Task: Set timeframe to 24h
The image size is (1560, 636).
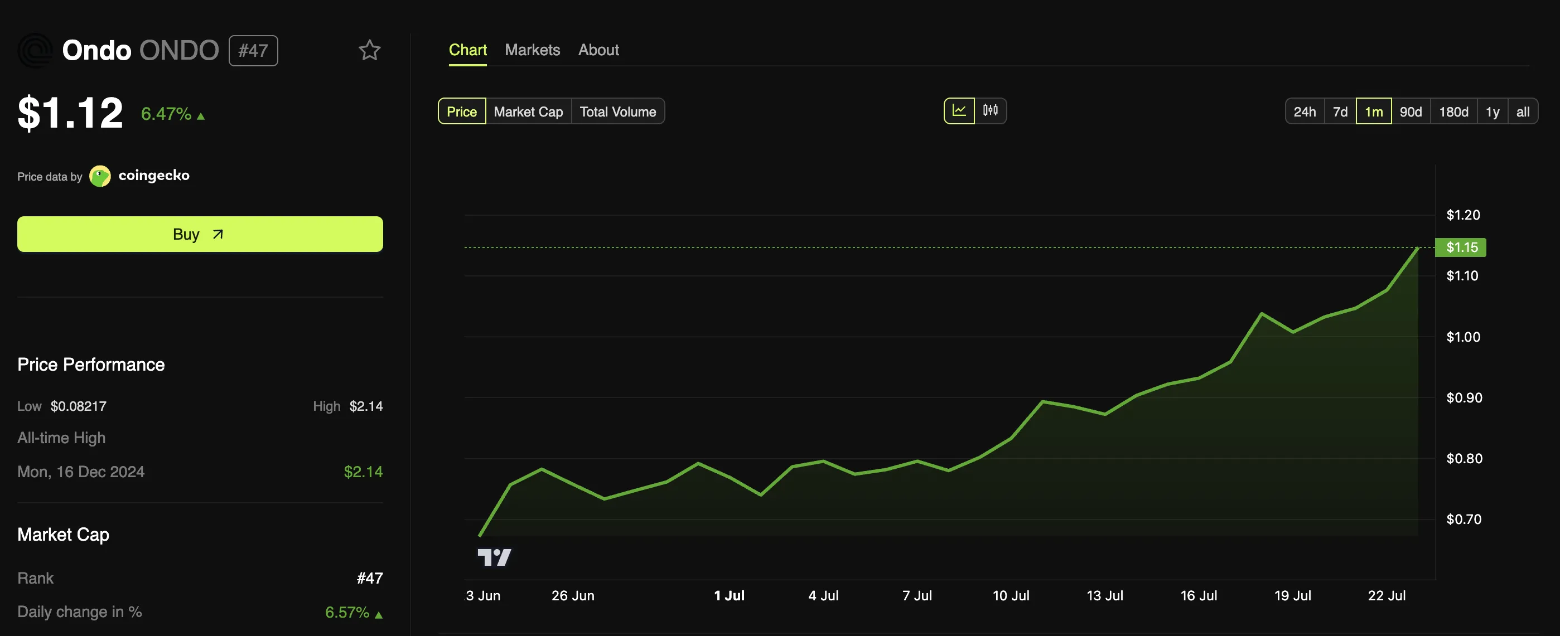Action: click(1304, 111)
